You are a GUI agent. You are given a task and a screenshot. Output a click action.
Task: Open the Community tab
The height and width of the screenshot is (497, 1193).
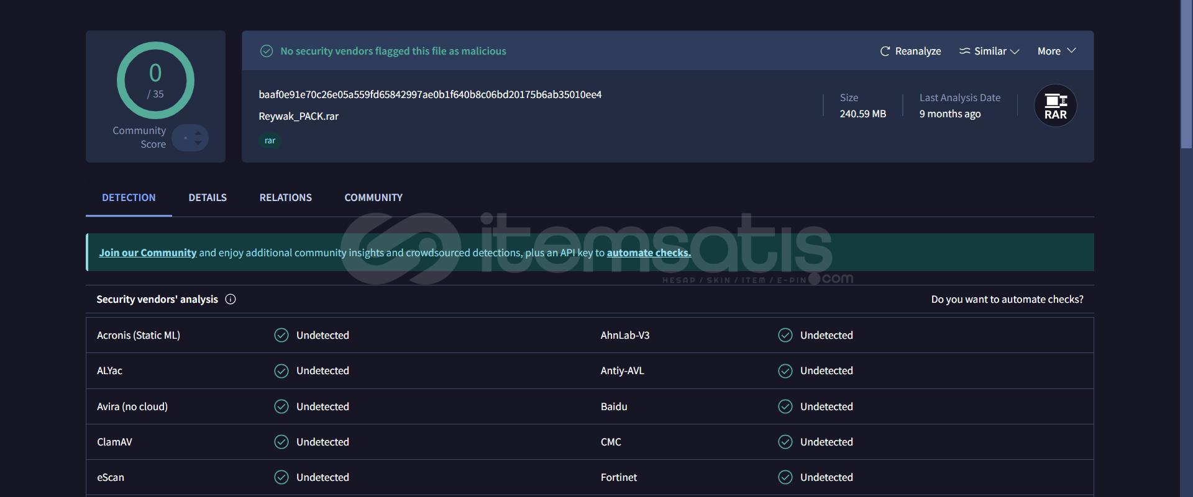[373, 197]
